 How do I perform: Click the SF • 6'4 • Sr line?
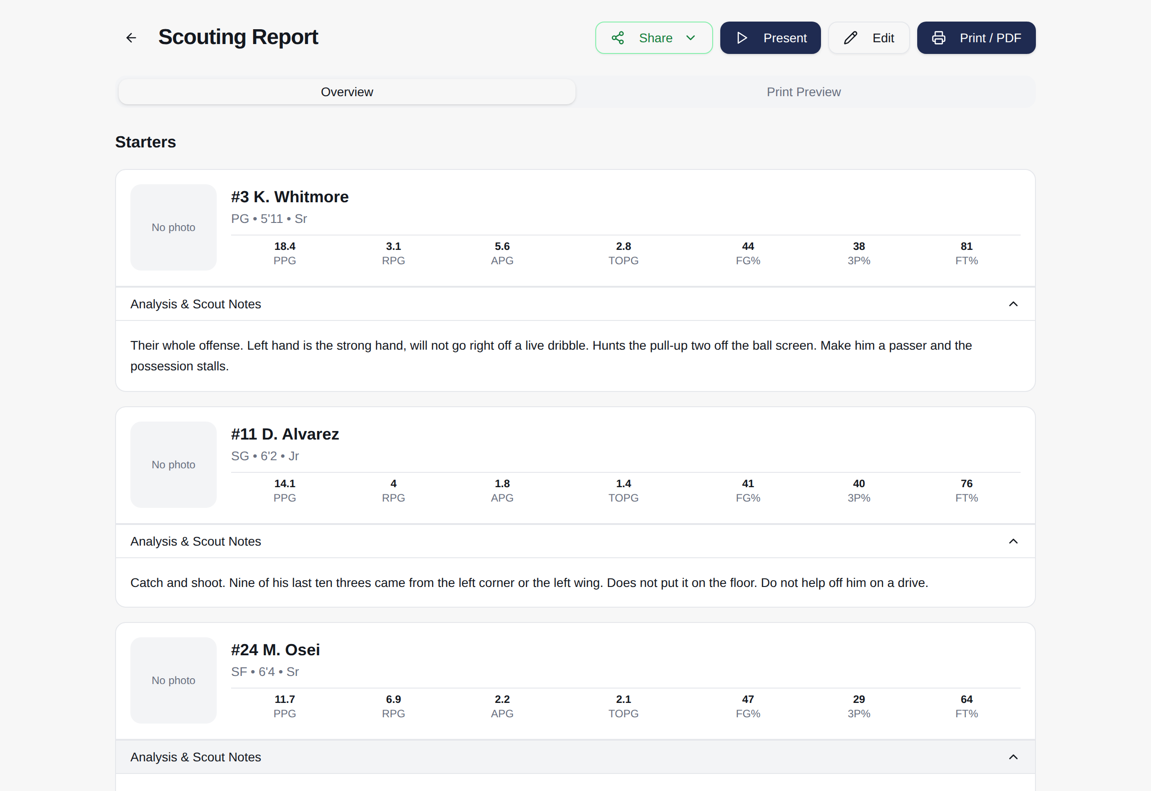(265, 672)
